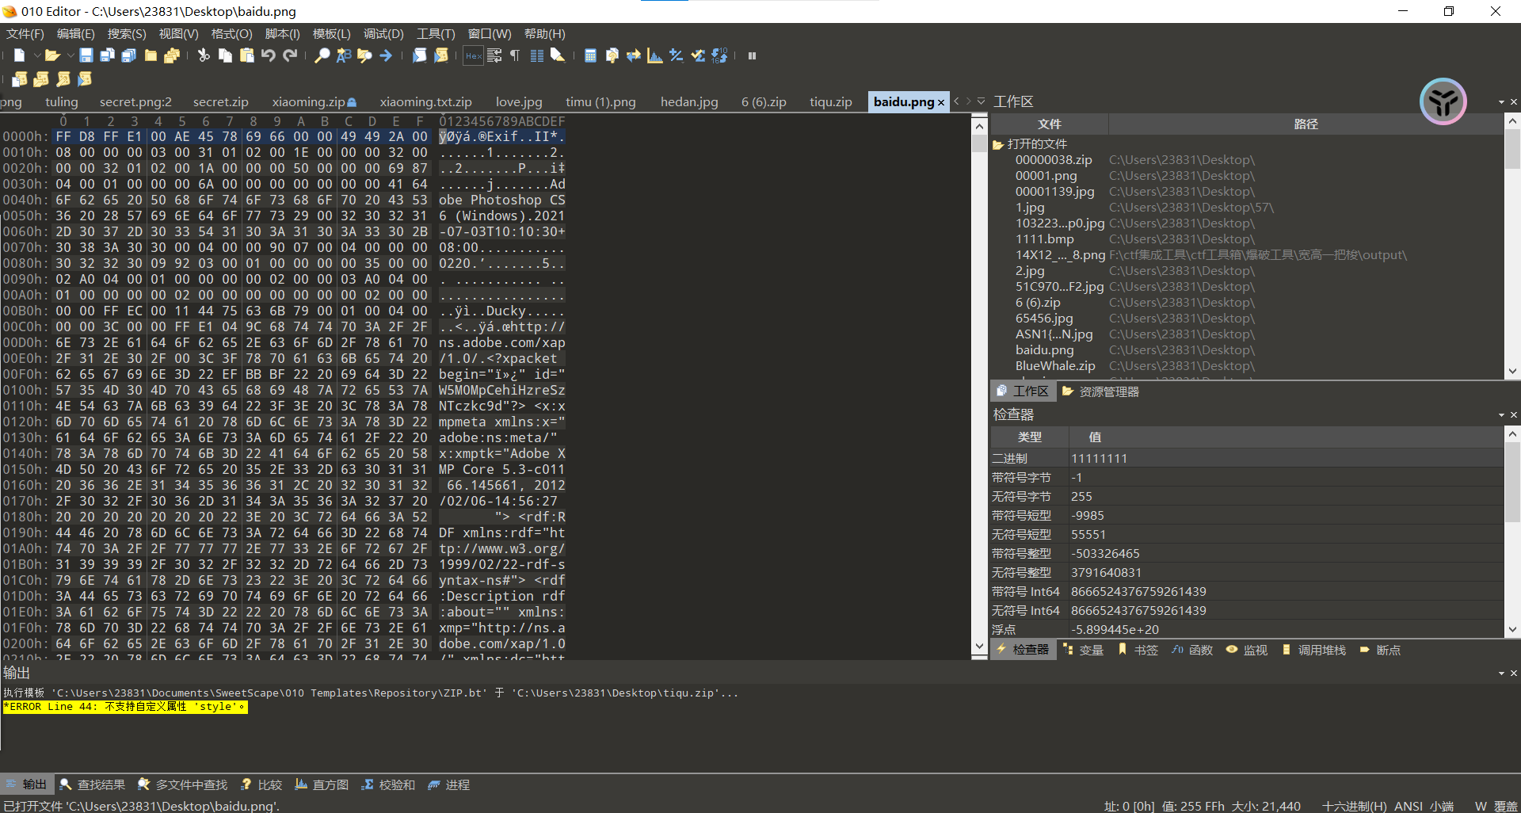The width and height of the screenshot is (1521, 813).
Task: Toggle endian setting 小端 in status bar
Action: point(1442,806)
